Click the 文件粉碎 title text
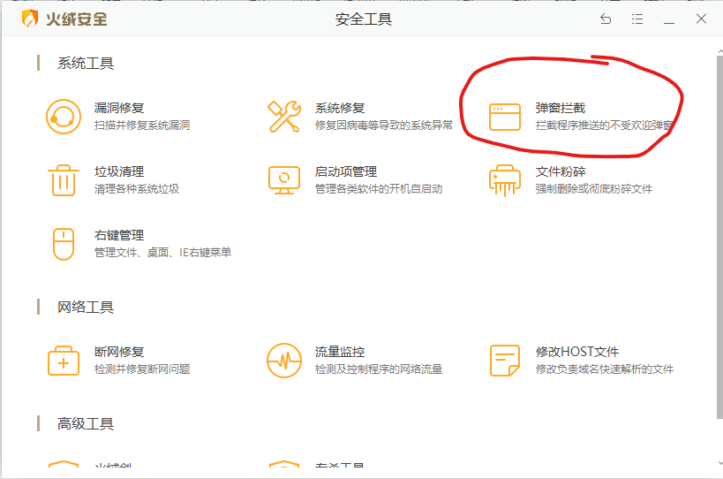Viewport: 723px width, 479px height. (561, 171)
